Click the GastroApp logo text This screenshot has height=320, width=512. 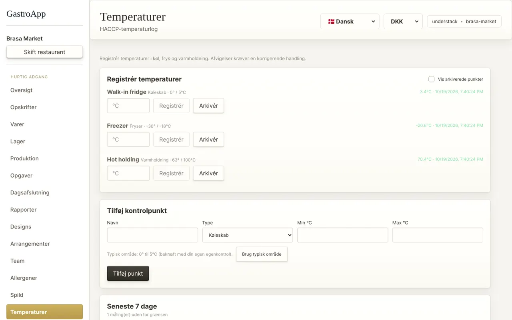(x=26, y=14)
